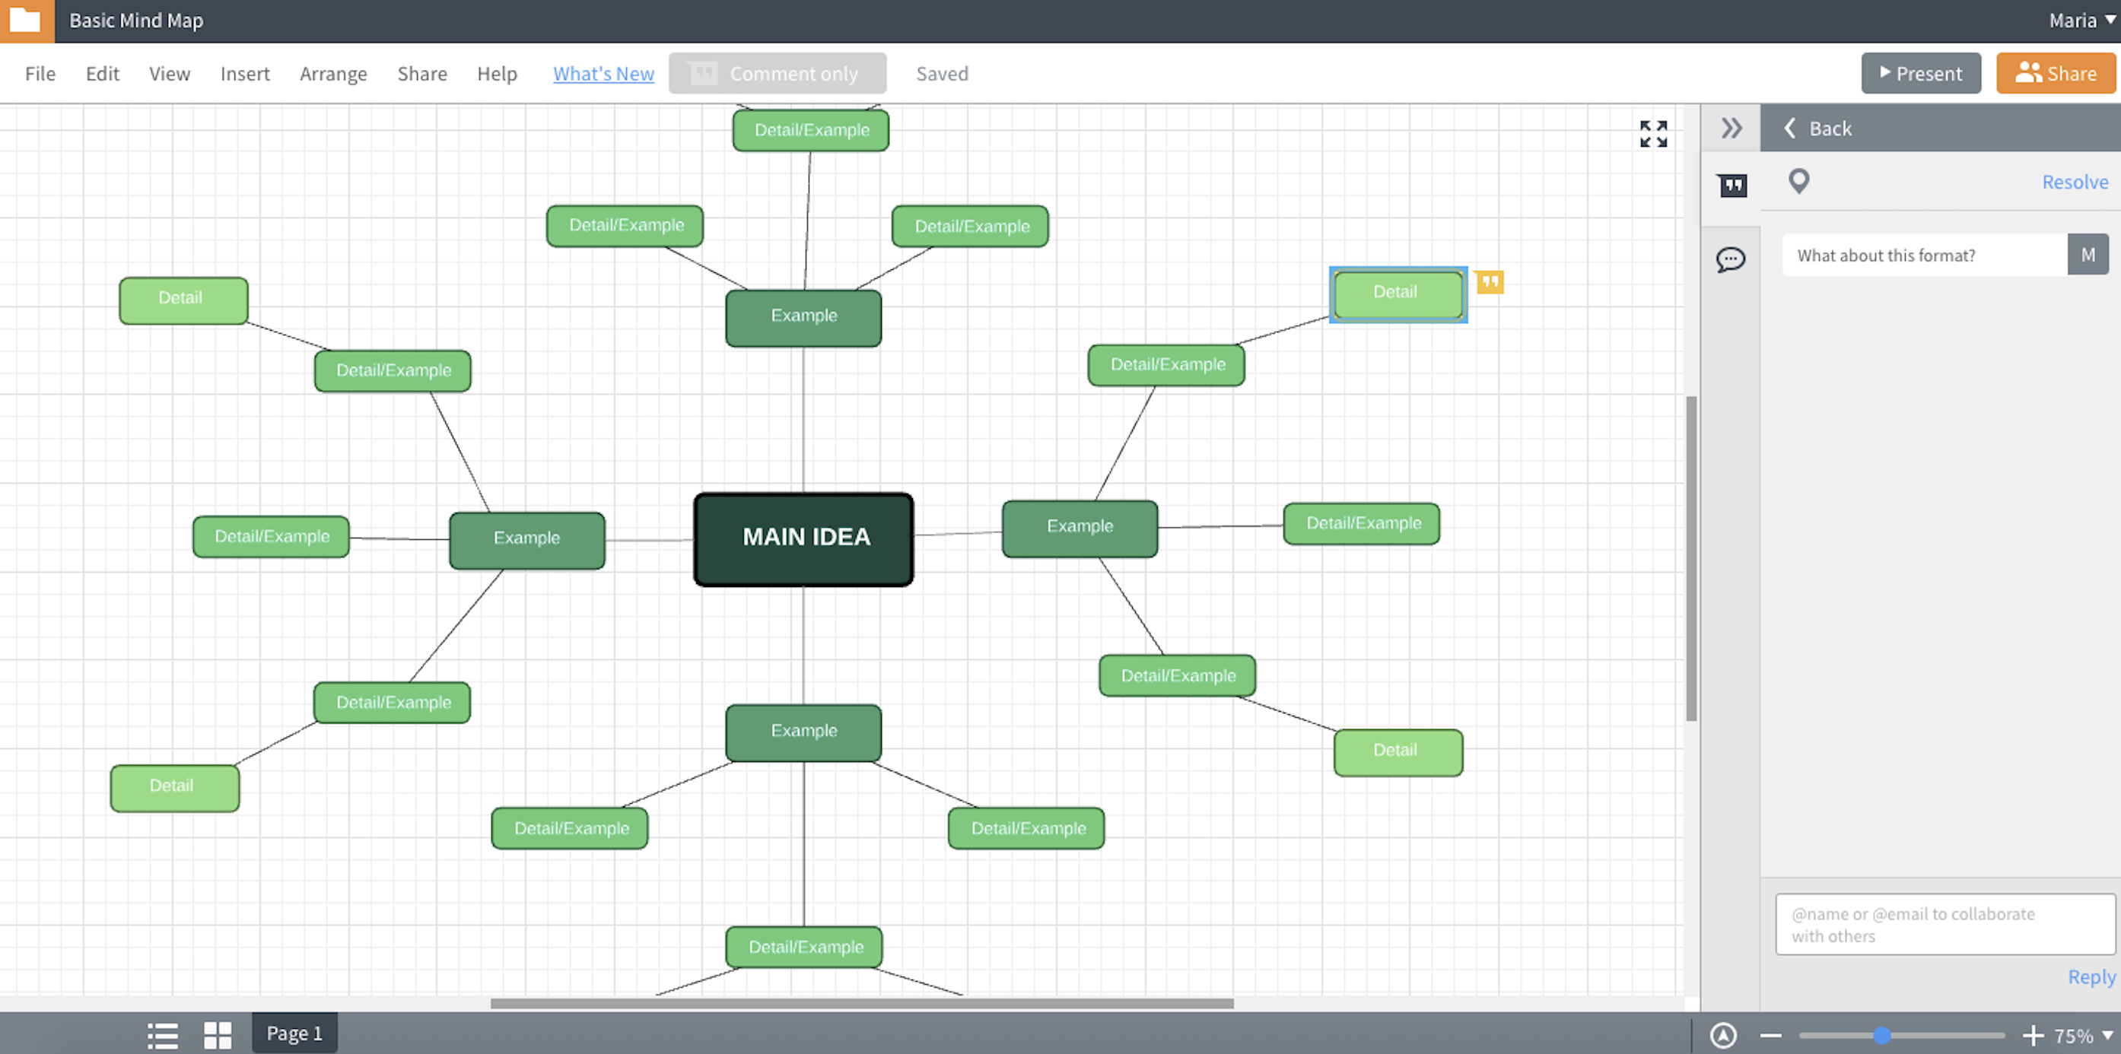Screen dimensions: 2121x1054
Task: Open the grid page view icon
Action: click(x=218, y=1034)
